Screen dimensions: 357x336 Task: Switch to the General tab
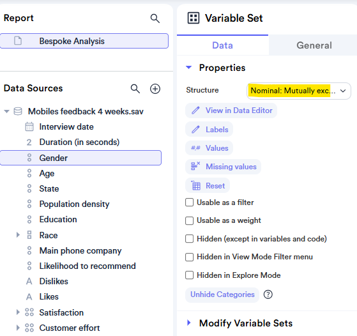click(x=314, y=45)
